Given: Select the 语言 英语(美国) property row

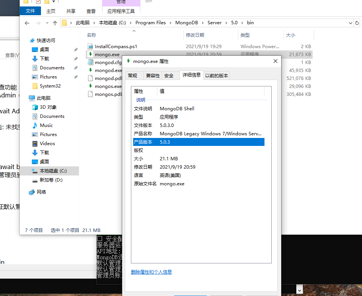Looking at the screenshot, I should click(x=199, y=175).
